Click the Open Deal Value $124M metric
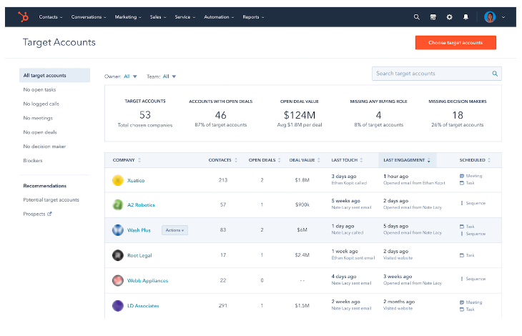 click(300, 115)
